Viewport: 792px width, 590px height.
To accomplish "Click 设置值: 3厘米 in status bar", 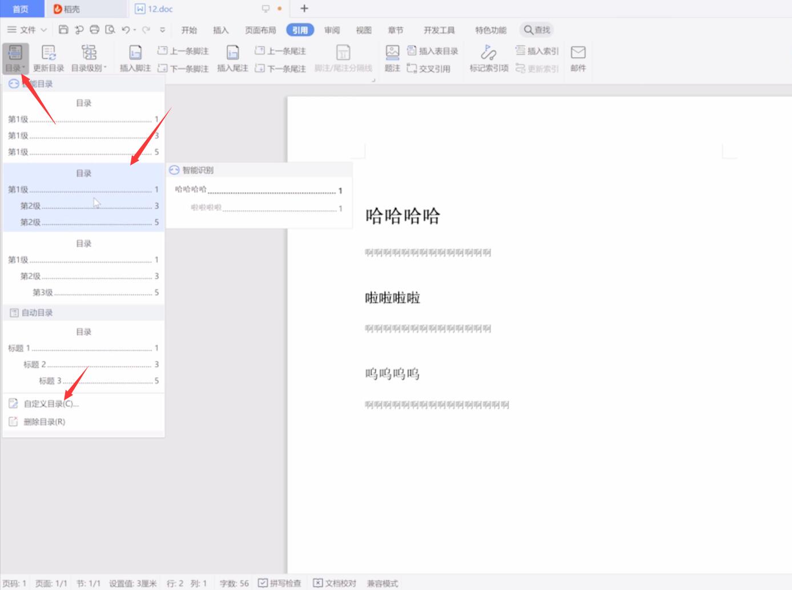I will [133, 583].
